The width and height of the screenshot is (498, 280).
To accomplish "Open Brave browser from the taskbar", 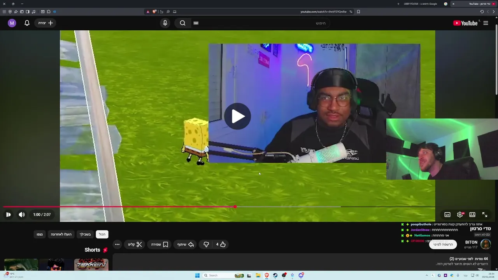I will [x=267, y=275].
